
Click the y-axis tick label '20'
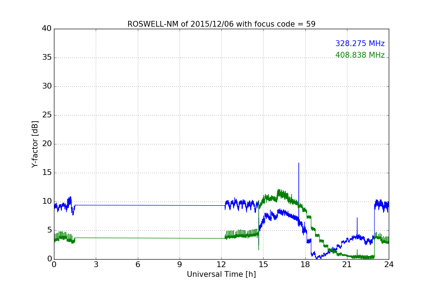tap(47, 144)
